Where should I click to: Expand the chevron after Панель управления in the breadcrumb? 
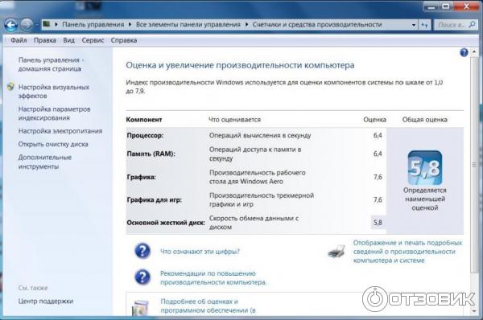tap(130, 24)
